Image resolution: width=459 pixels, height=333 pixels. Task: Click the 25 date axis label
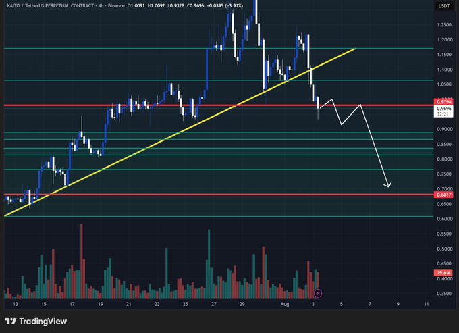[186, 304]
